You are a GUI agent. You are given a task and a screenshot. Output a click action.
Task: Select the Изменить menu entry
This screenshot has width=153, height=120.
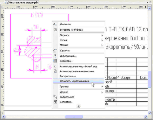pyautogui.click(x=79, y=24)
